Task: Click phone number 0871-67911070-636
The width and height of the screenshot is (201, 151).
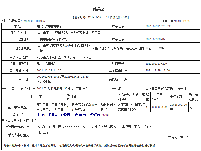Action: (x=158, y=26)
